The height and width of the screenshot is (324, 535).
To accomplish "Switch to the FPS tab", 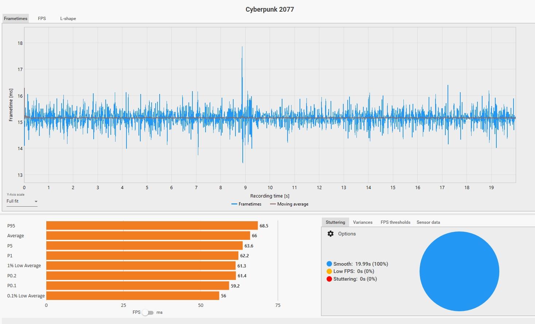I will [x=42, y=19].
